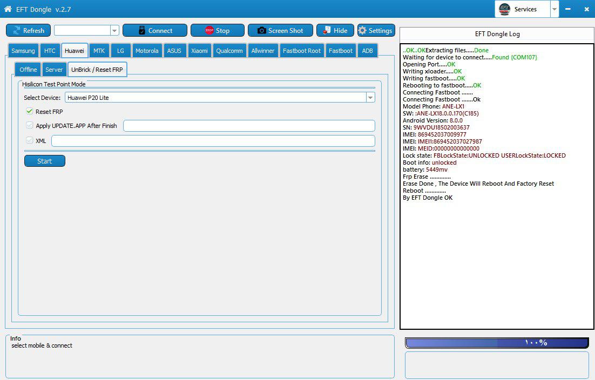Click 'select mobile & connect' info text
This screenshot has width=595, height=380.
coord(42,345)
